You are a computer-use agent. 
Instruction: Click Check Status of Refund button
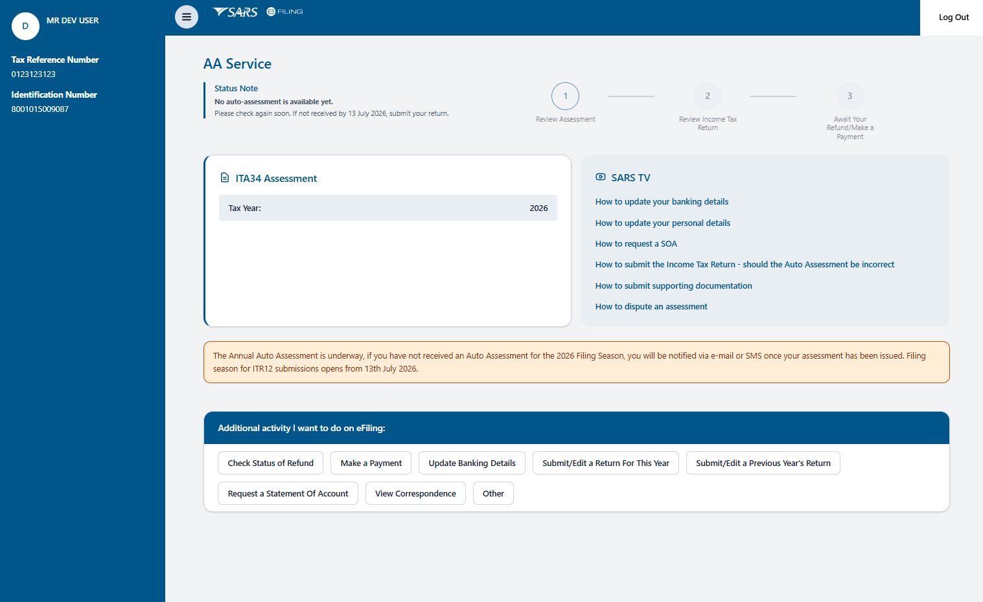click(270, 463)
